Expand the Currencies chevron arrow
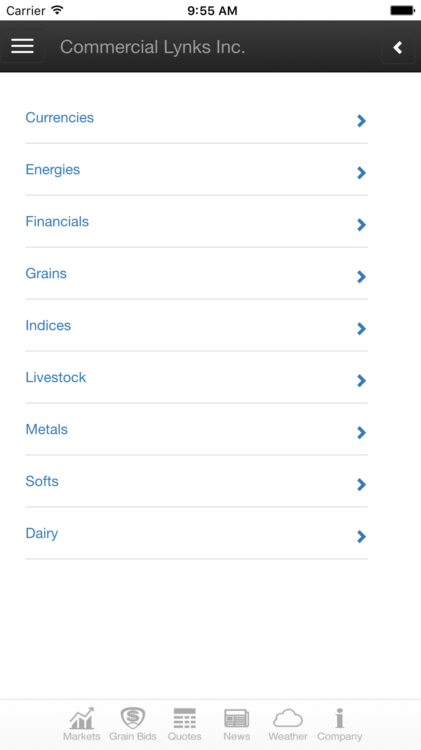421x750 pixels. point(361,121)
